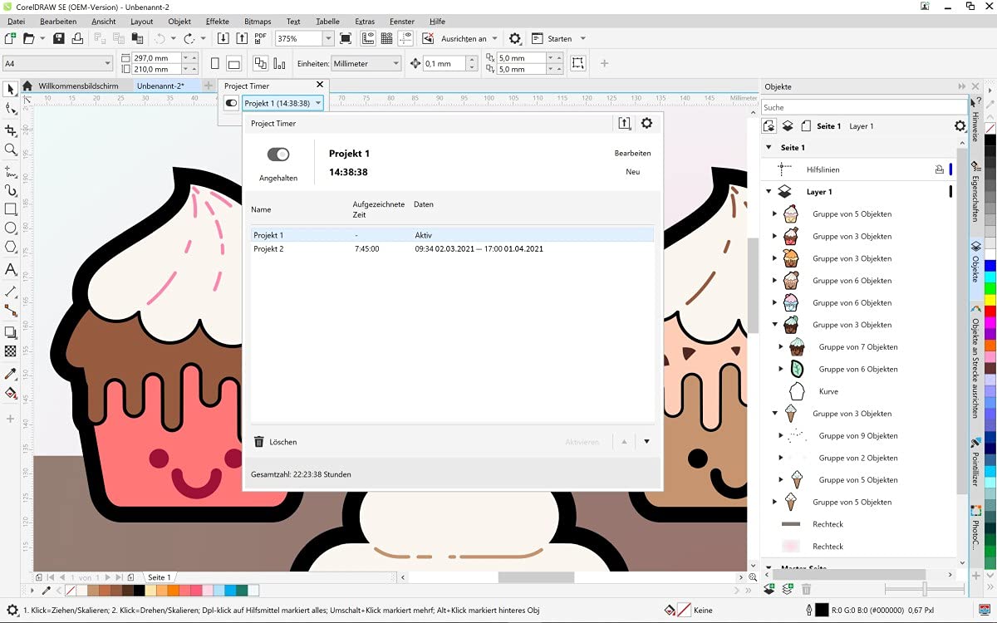Select landscape page orientation

pyautogui.click(x=234, y=63)
